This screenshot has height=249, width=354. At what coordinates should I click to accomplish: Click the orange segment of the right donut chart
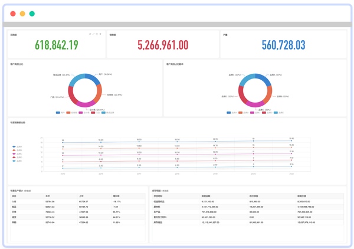click(268, 94)
